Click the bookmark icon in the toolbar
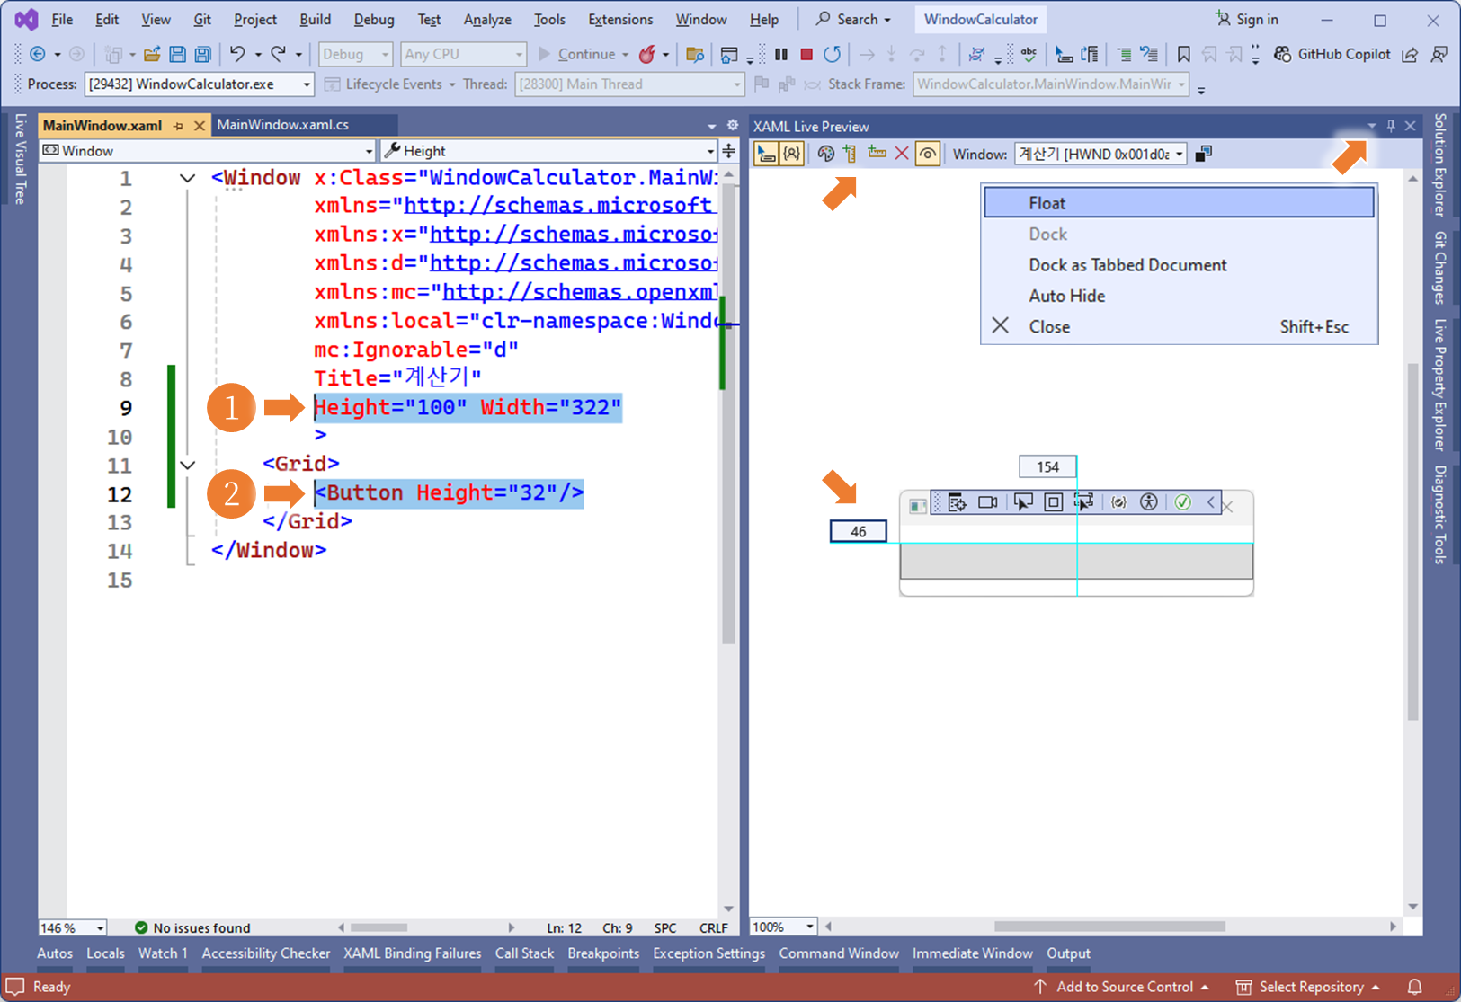 tap(1184, 54)
